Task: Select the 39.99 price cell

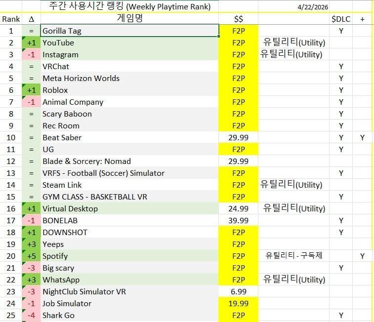Action: [238, 220]
